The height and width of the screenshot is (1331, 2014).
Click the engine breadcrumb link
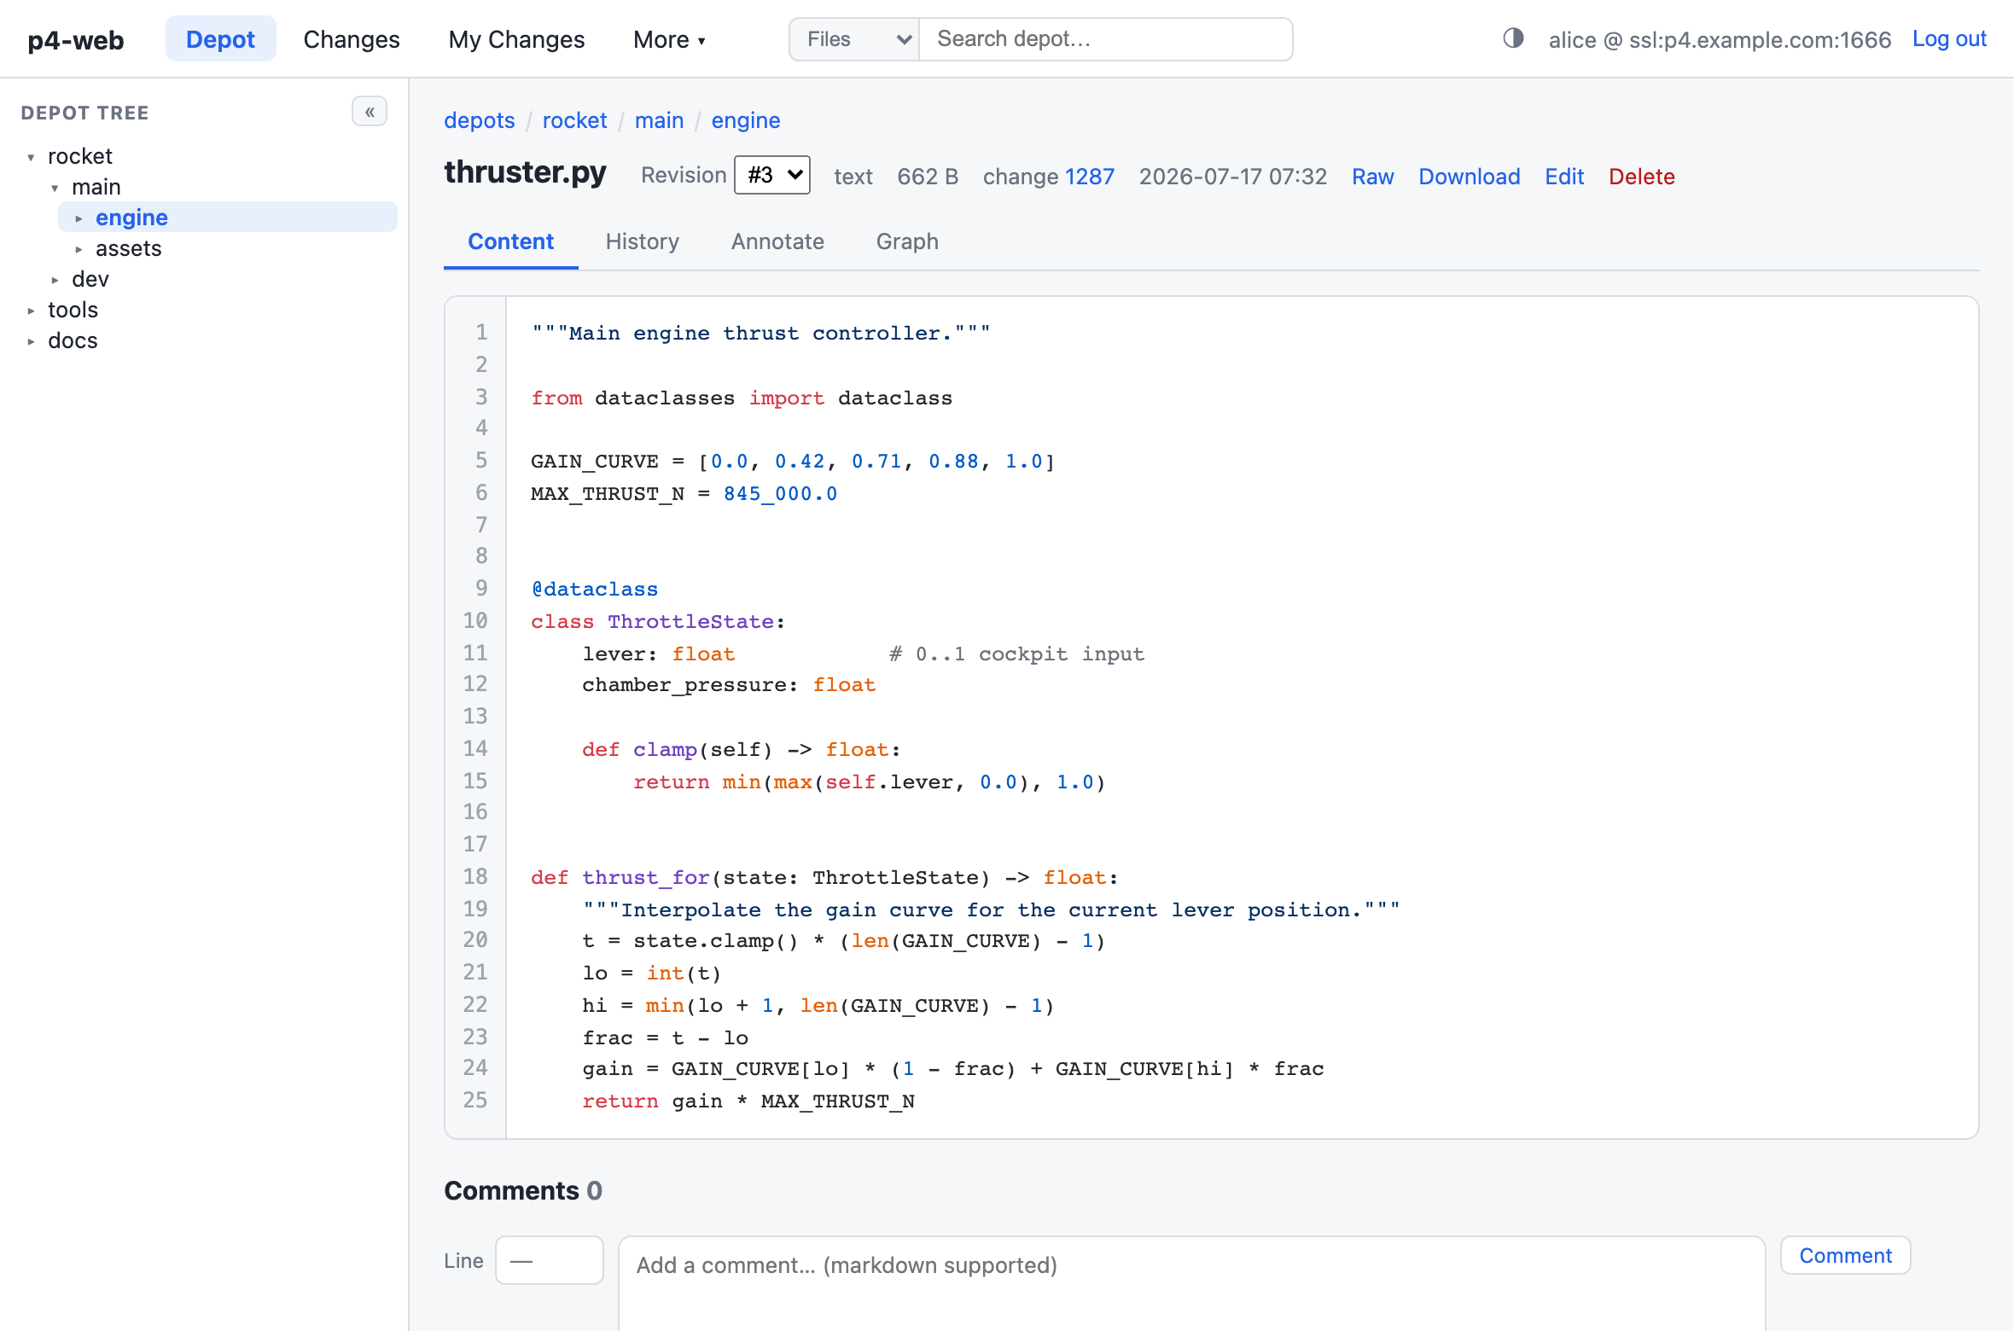click(x=746, y=120)
